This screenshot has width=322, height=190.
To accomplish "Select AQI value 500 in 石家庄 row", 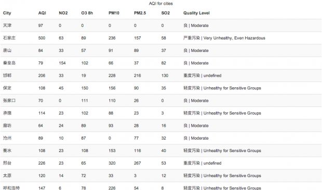I will 42,38.
